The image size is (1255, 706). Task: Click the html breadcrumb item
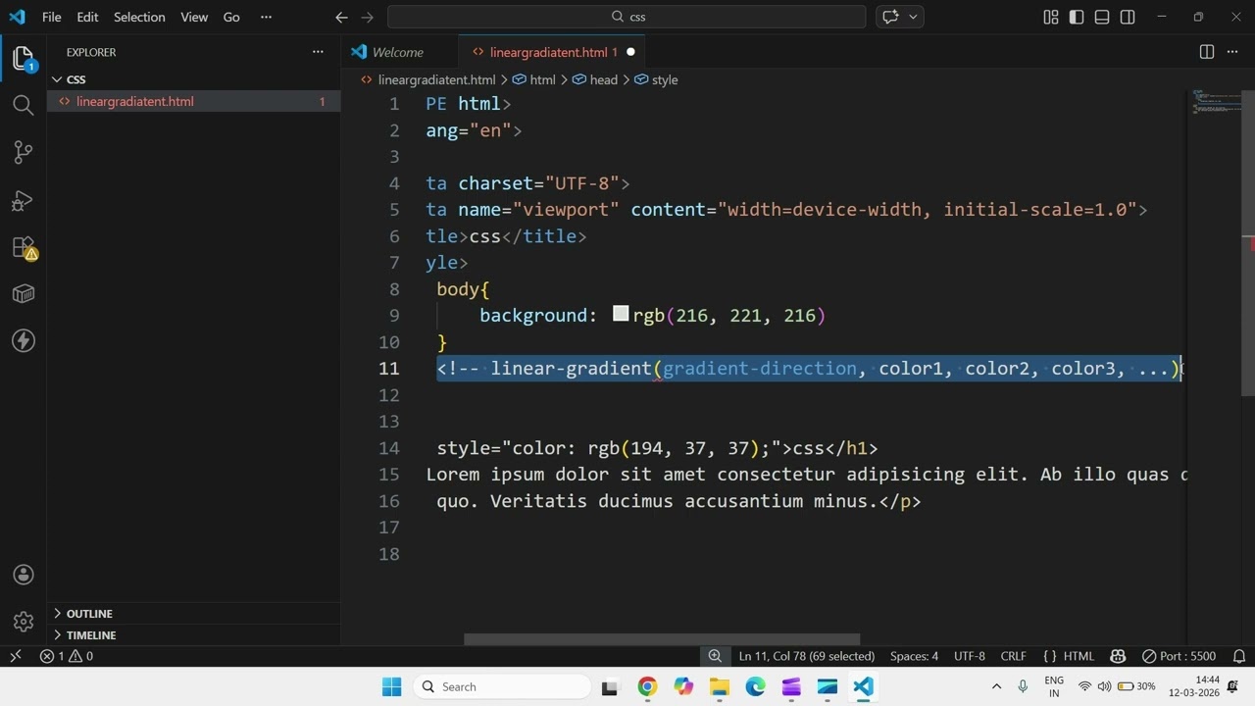[x=534, y=79]
